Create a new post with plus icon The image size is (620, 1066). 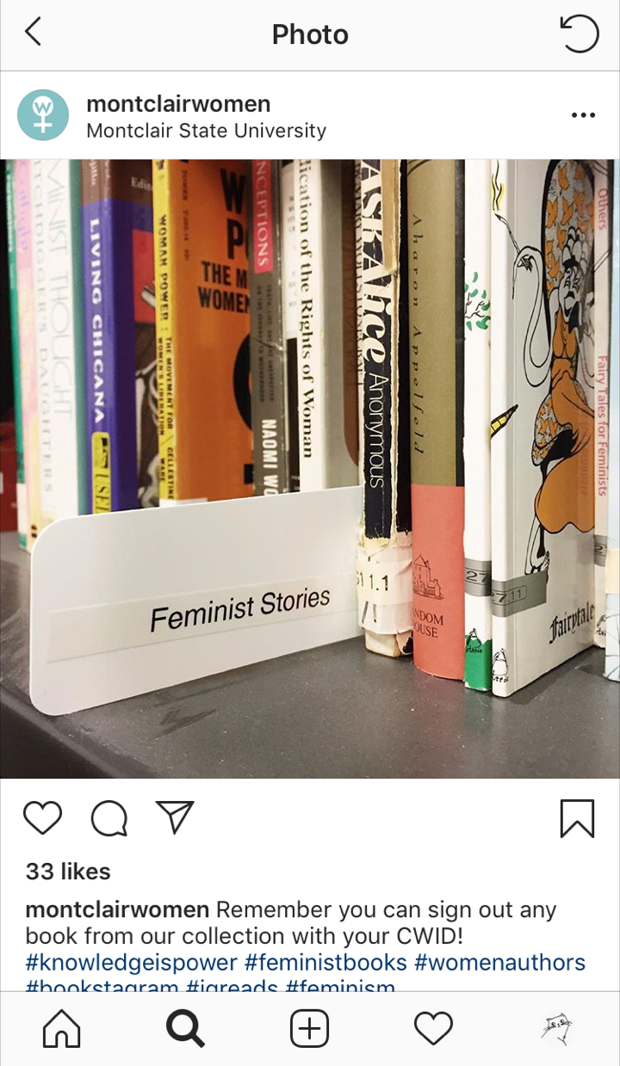pyautogui.click(x=309, y=1028)
